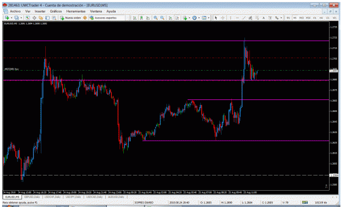The image size is (341, 207).
Task: Select the equidistant channel tool
Action: (x=250, y=18)
